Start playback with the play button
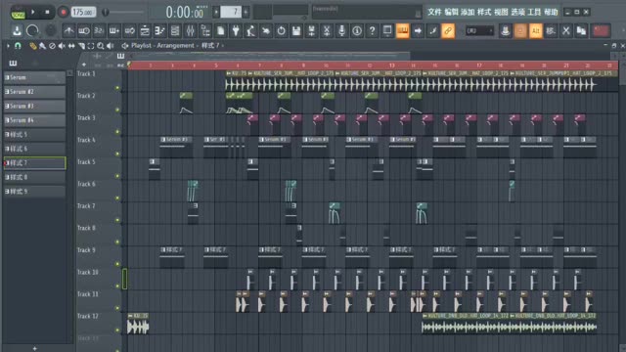The width and height of the screenshot is (626, 352). click(32, 12)
